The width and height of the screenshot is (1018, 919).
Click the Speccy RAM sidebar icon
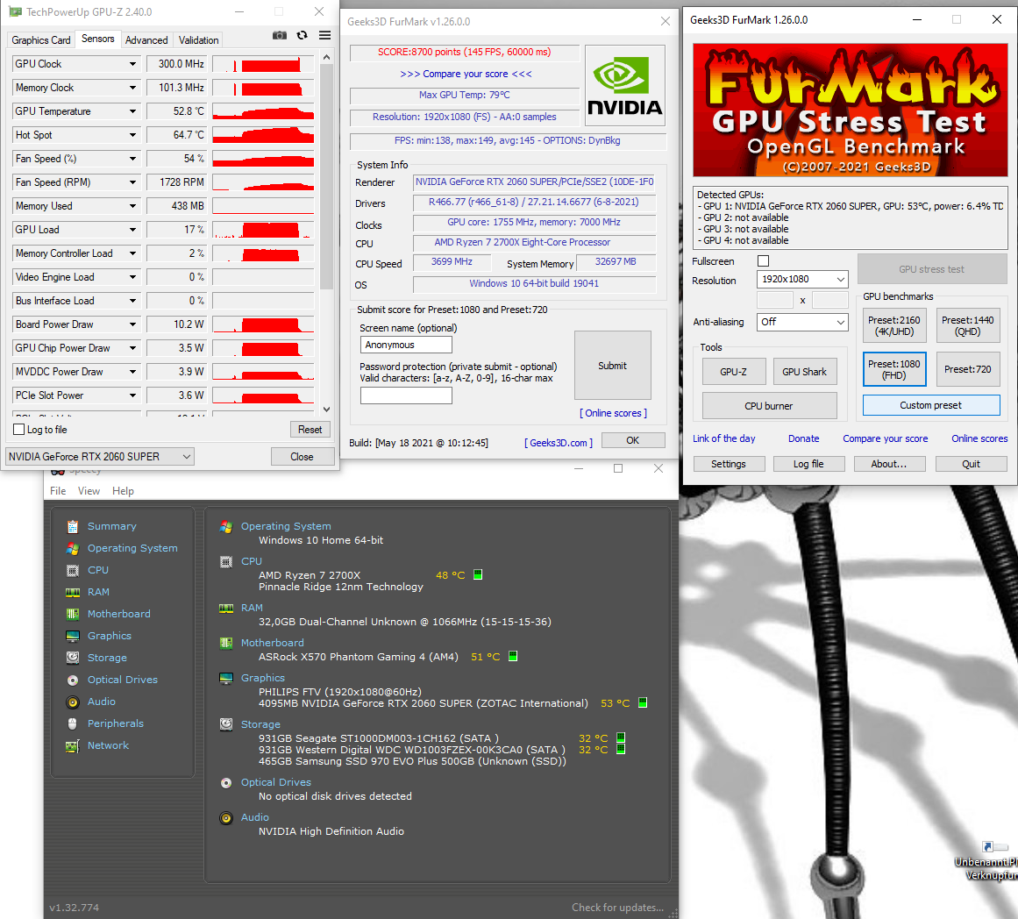[72, 592]
